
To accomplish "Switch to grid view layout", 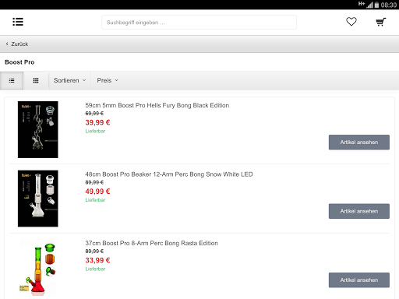I will click(x=36, y=81).
